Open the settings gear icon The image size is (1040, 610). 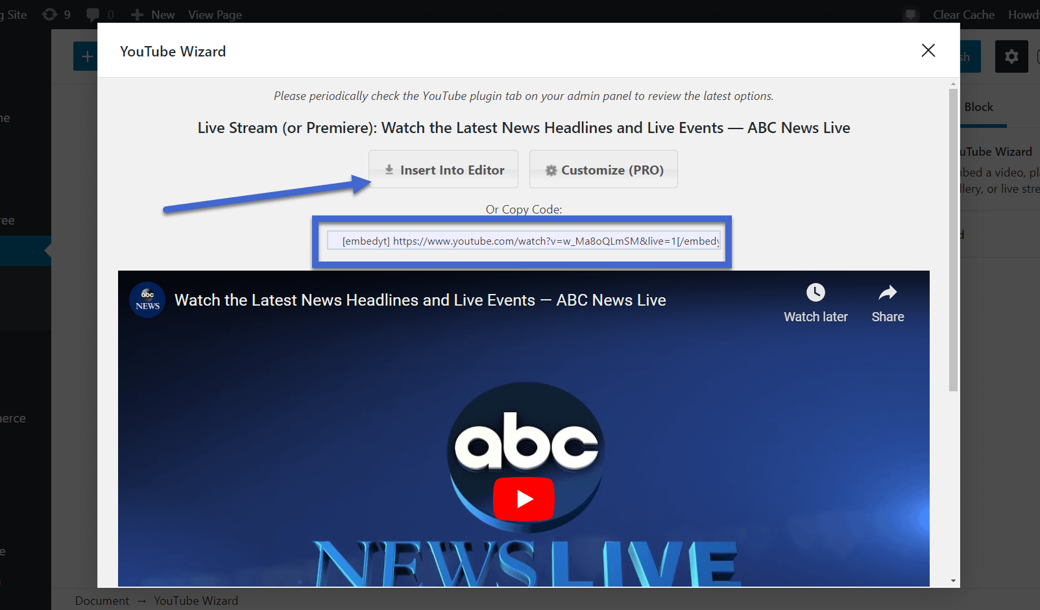click(x=1011, y=57)
